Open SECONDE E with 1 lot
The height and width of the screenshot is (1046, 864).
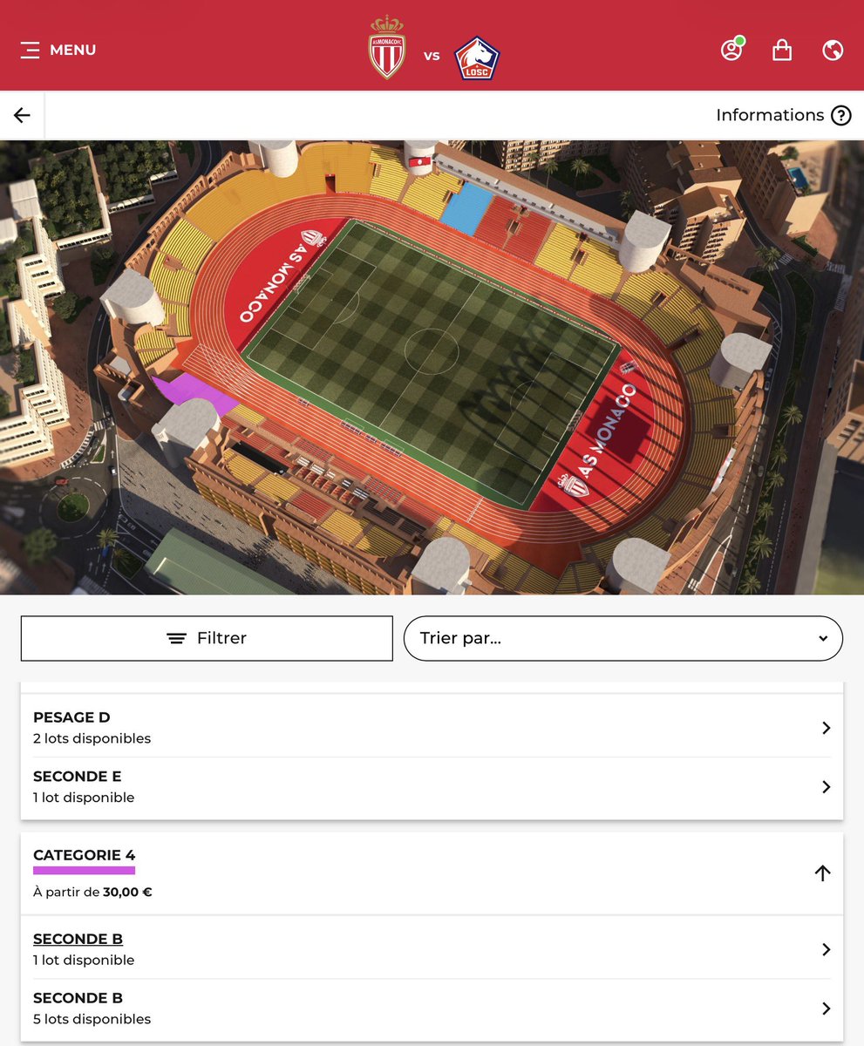click(432, 787)
